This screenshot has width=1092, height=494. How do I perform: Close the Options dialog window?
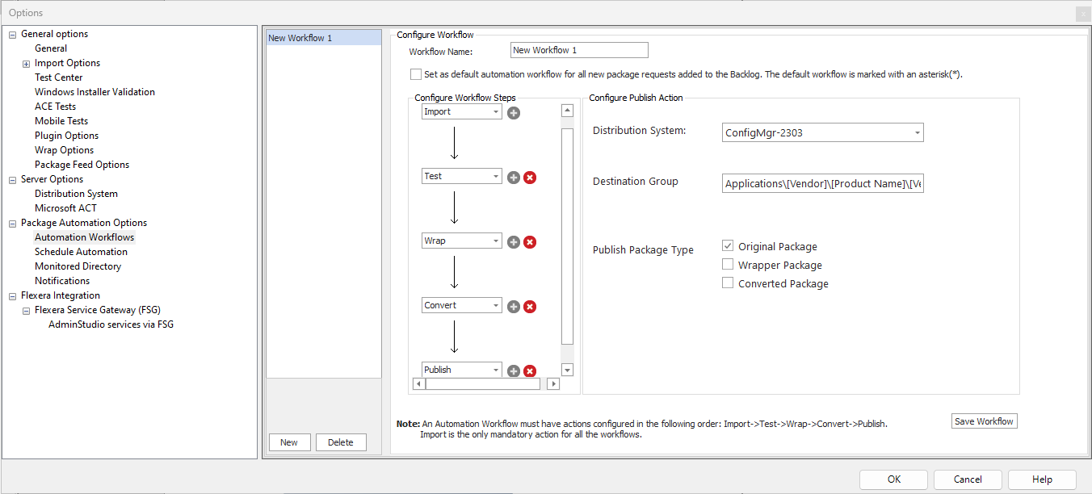[1082, 13]
